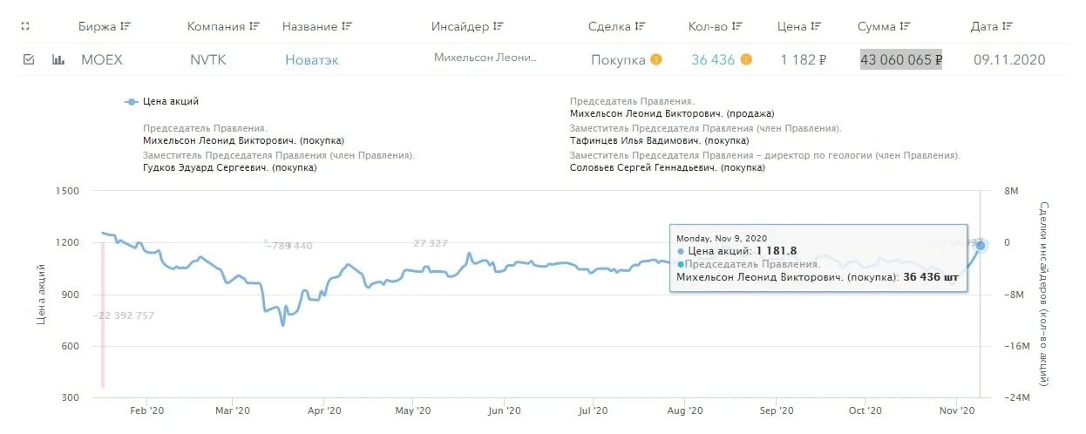1086x434 pixels.
Task: Click the orange info icon beside Покупка
Action: point(656,60)
